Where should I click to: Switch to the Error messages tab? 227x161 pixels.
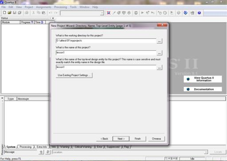(100, 147)
